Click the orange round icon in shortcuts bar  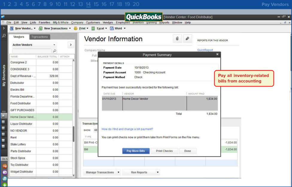coord(5,166)
